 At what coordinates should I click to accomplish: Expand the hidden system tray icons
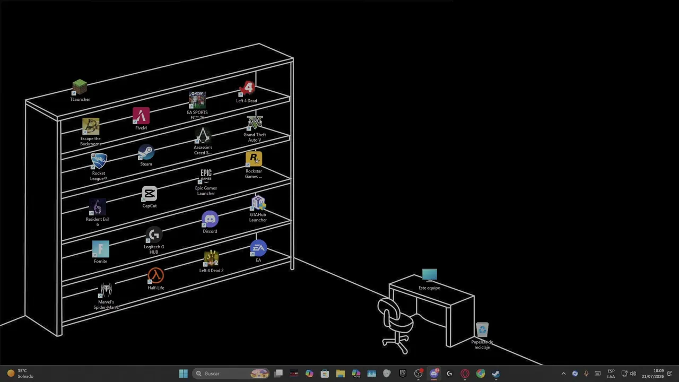pos(563,374)
